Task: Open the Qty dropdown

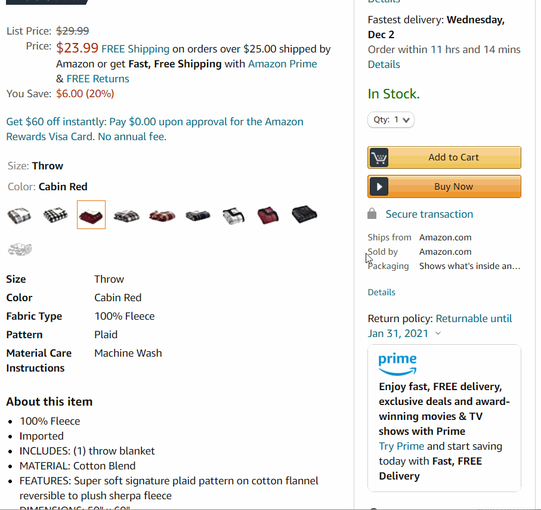Action: [391, 119]
